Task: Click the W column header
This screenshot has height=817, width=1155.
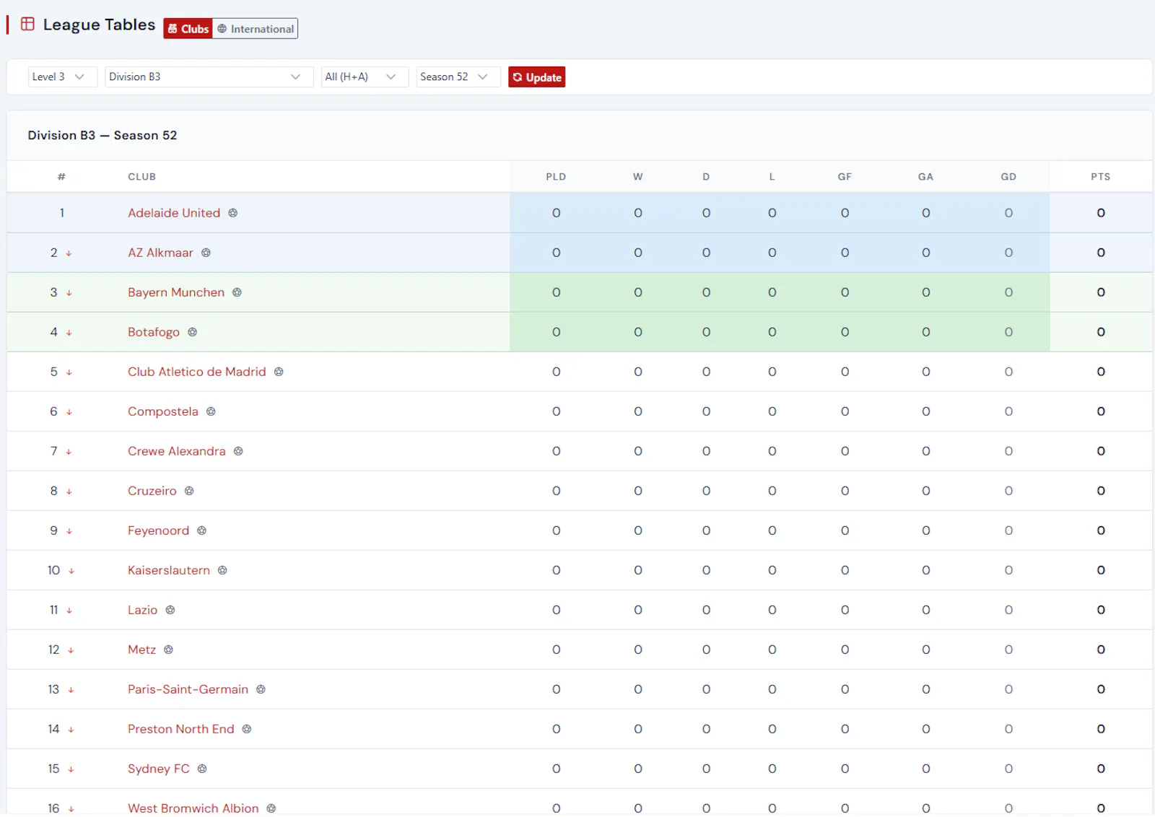Action: tap(638, 177)
